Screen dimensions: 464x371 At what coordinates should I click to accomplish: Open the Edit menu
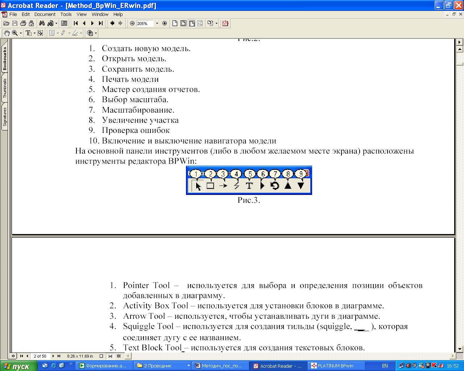pyautogui.click(x=26, y=14)
